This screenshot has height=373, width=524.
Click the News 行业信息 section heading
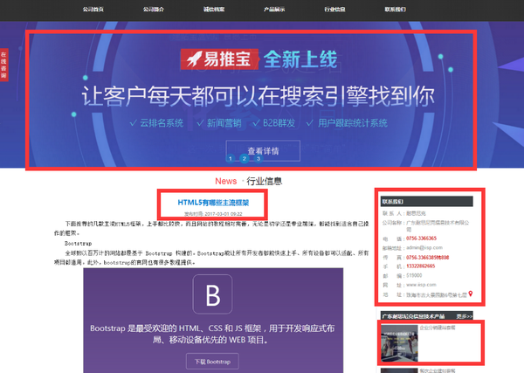[x=248, y=181]
